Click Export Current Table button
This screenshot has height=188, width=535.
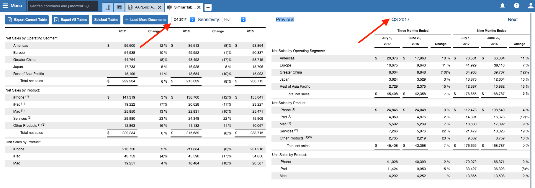[x=27, y=20]
